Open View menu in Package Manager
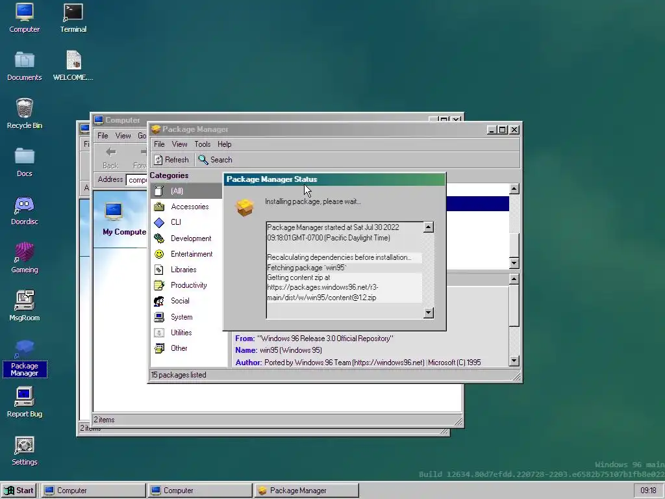The image size is (665, 499). coord(179,144)
